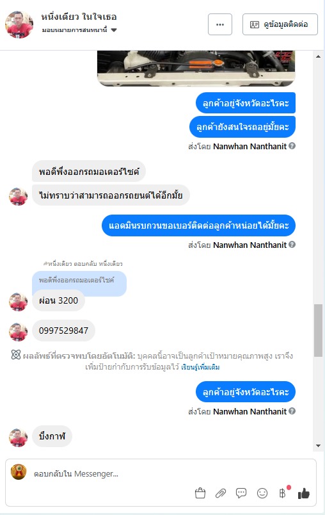Click the scrollbar up arrow

click(x=318, y=56)
